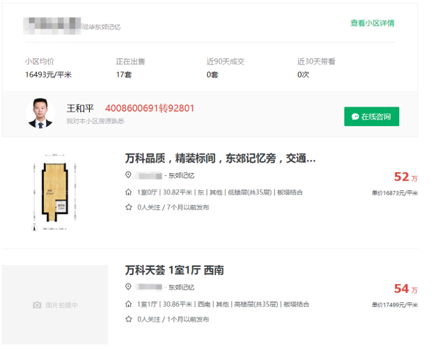The height and width of the screenshot is (349, 434).
Task: Click house icon beside 1室0厅 info
Action: click(x=128, y=192)
